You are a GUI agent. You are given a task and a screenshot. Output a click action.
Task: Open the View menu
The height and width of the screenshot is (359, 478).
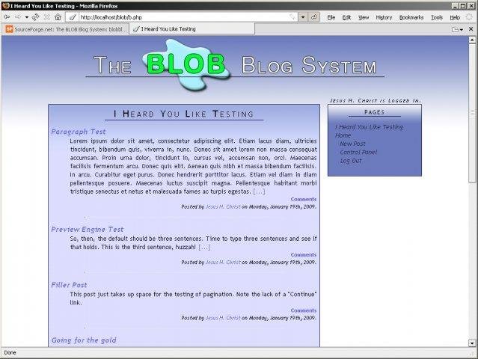(364, 18)
